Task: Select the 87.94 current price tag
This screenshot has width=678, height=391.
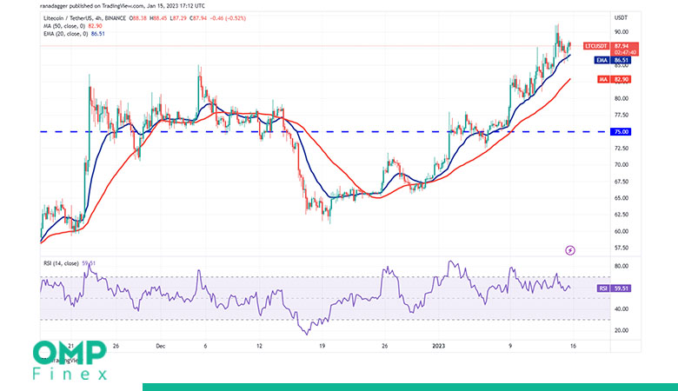Action: pyautogui.click(x=621, y=46)
